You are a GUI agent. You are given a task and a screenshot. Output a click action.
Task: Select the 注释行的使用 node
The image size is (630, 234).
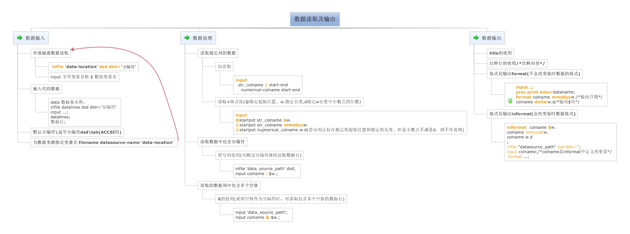tap(517, 64)
